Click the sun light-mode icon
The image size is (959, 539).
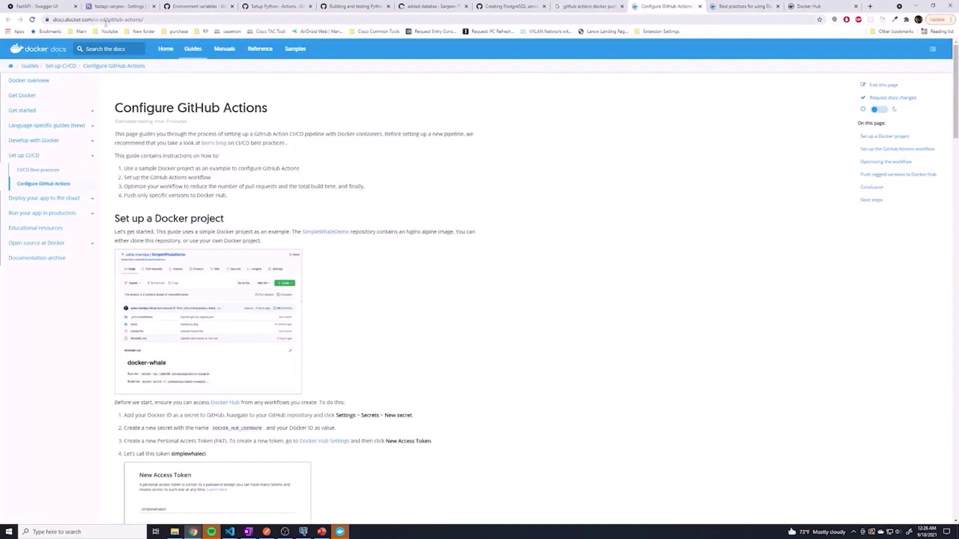pyautogui.click(x=863, y=109)
